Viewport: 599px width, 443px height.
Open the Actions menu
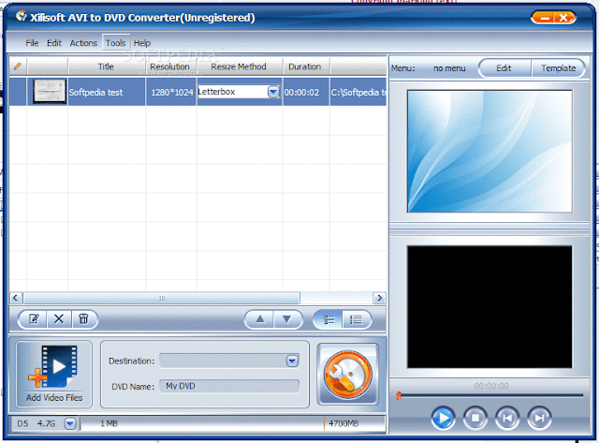click(83, 43)
